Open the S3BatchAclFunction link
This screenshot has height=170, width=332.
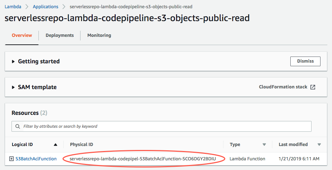pos(36,159)
